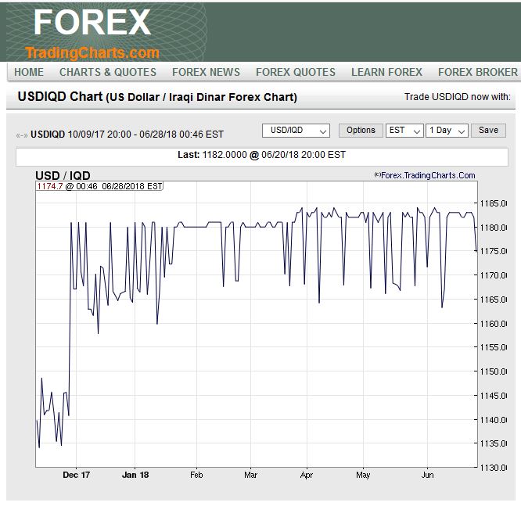Click the chart scroll arrows before USDIQD

pos(22,135)
